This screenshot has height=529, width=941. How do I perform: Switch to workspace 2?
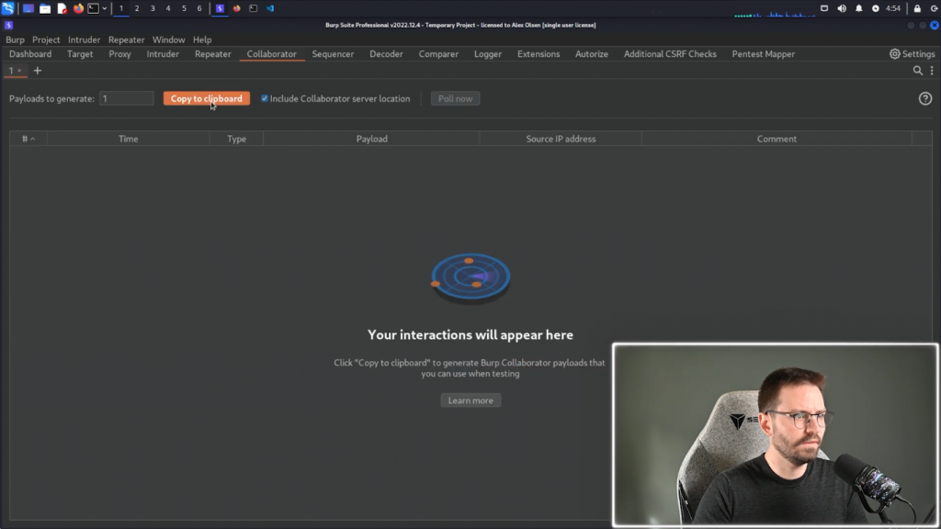tap(137, 8)
